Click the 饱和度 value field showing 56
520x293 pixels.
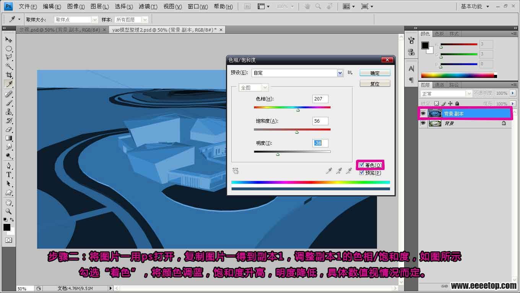(320, 121)
